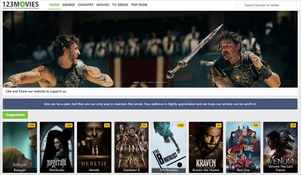Open the HOME menu tab
Image resolution: width=301 pixels, height=175 pixels.
[x=54, y=5]
